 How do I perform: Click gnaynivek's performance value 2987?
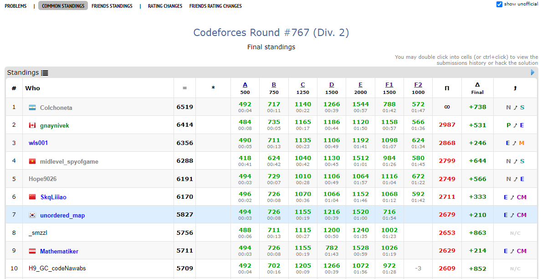(447, 124)
